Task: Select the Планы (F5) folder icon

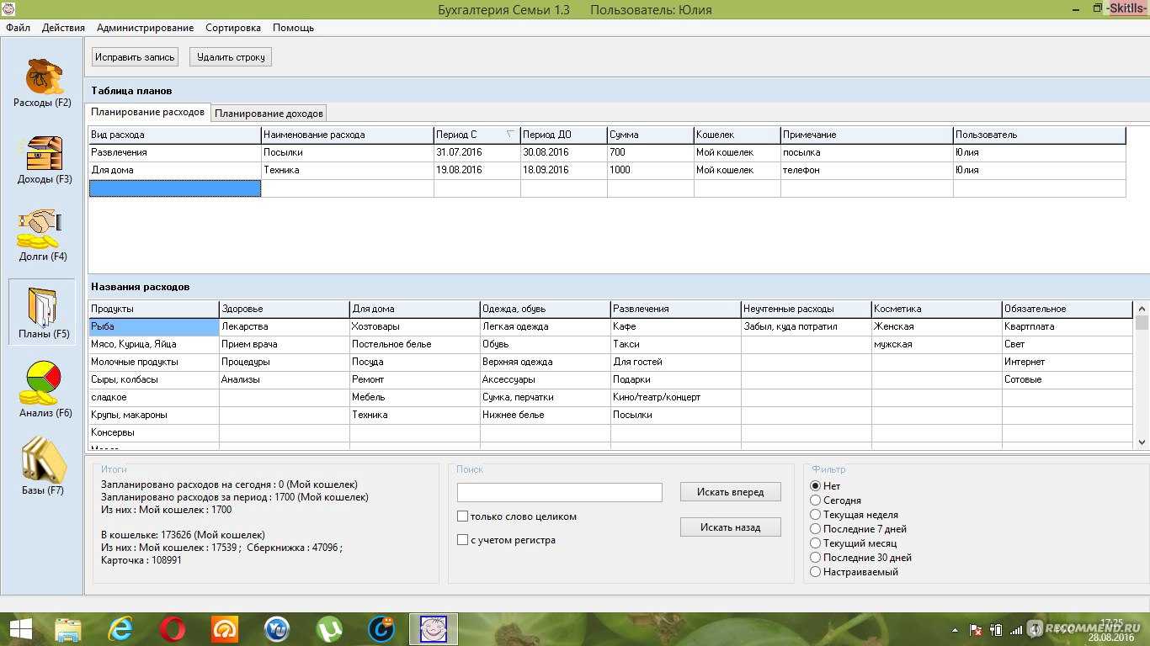Action: [x=42, y=313]
